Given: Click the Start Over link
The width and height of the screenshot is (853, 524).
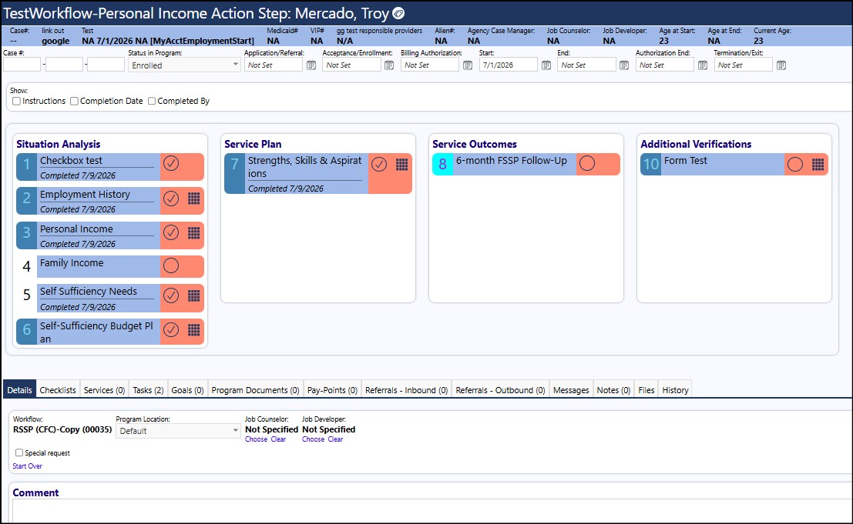Looking at the screenshot, I should pos(27,466).
